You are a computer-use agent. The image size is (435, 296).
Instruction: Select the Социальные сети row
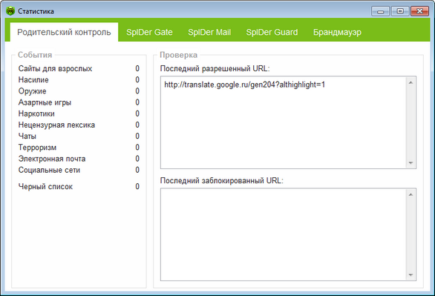(x=79, y=170)
